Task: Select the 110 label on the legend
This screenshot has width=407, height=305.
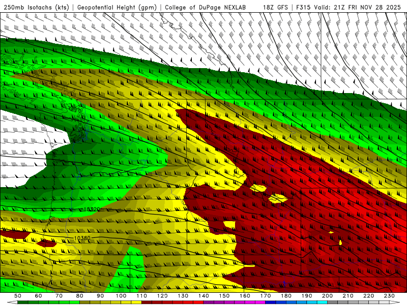Action: pyautogui.click(x=142, y=296)
